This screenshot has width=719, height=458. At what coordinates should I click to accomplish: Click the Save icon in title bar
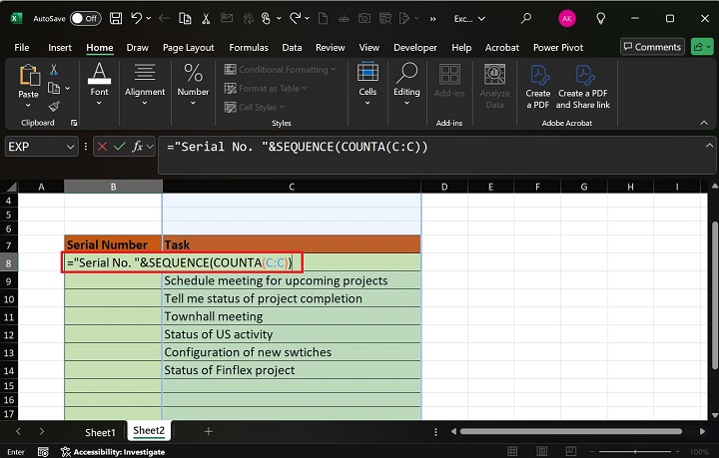tap(117, 18)
